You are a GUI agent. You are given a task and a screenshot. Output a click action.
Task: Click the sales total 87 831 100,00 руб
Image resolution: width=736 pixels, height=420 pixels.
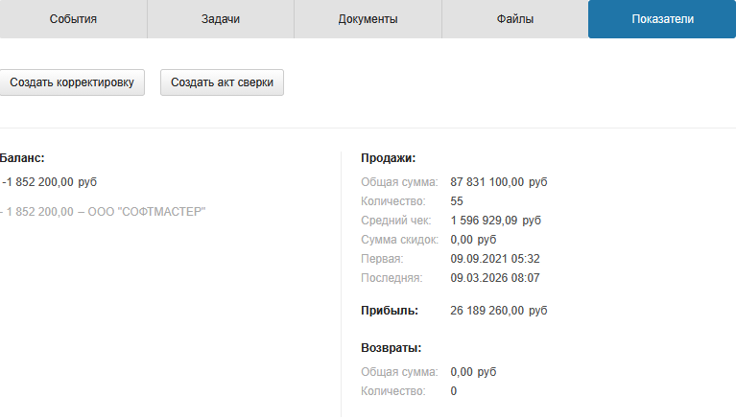click(x=498, y=182)
